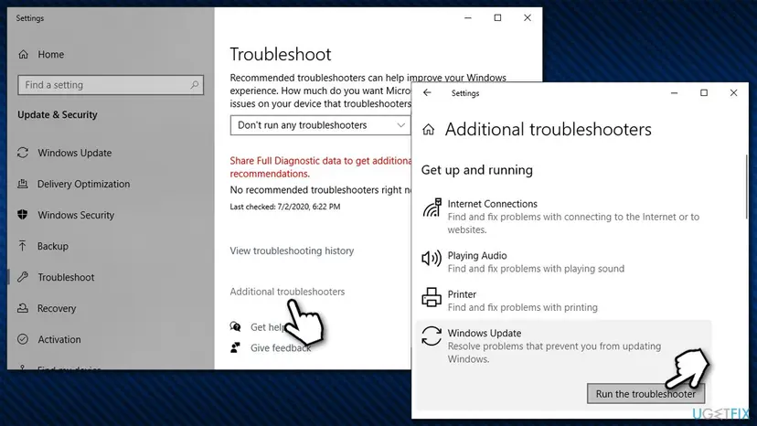This screenshot has height=426, width=757.
Task: Click the Activation checkmark icon in the sidebar
Action: (23, 339)
